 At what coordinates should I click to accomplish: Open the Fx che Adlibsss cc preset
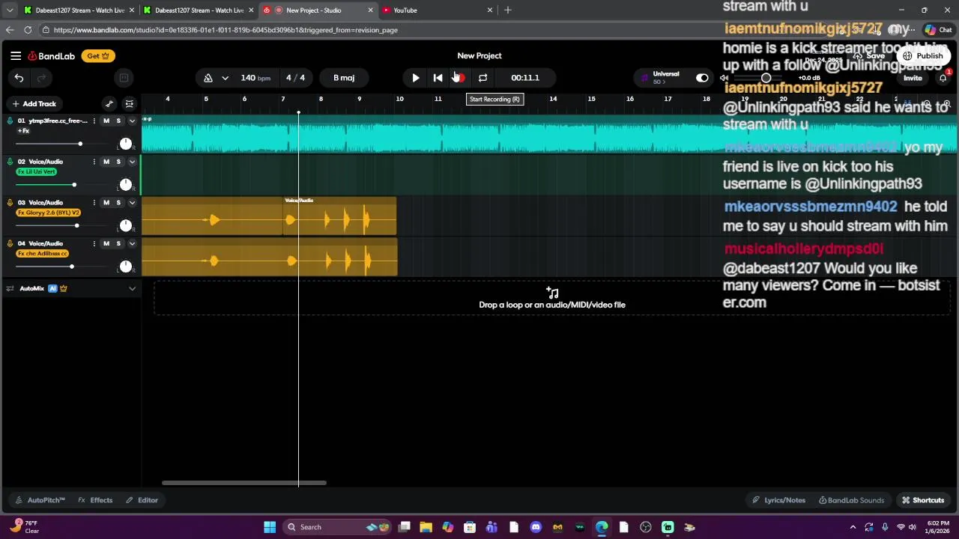pyautogui.click(x=43, y=253)
